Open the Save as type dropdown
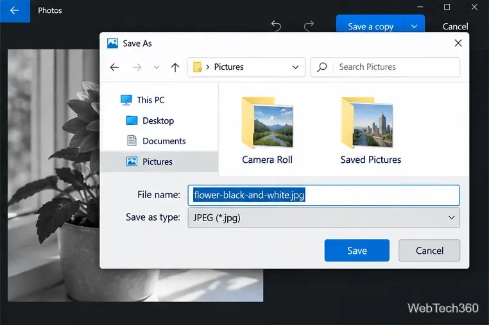 point(323,217)
